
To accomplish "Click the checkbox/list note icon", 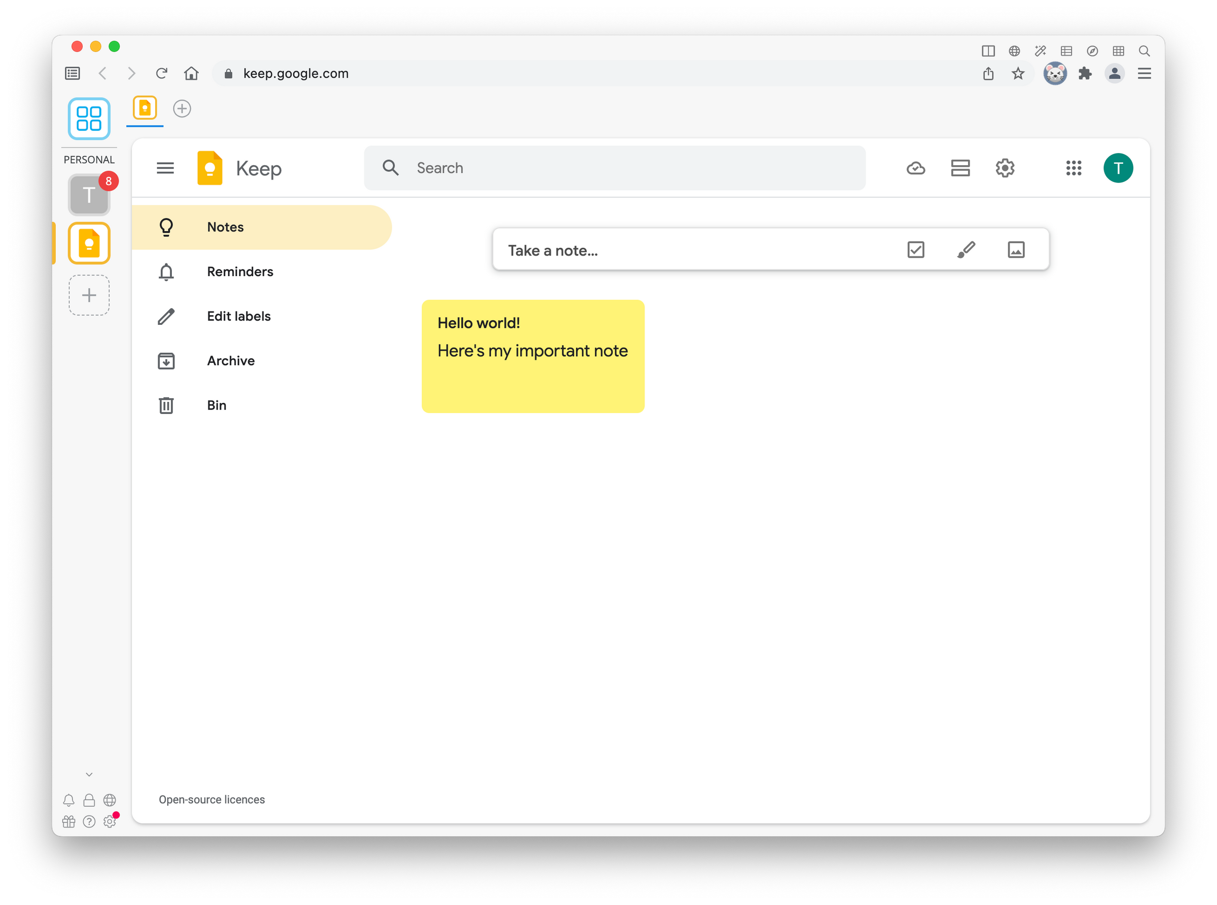I will point(915,249).
